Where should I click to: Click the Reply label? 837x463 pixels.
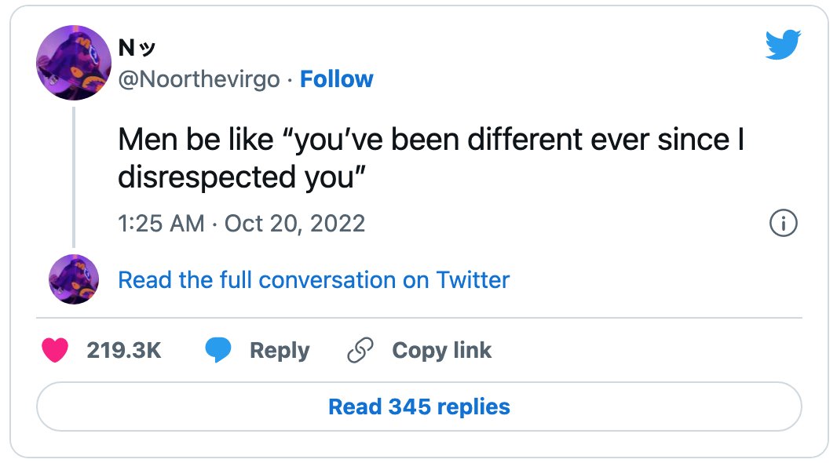(x=280, y=351)
